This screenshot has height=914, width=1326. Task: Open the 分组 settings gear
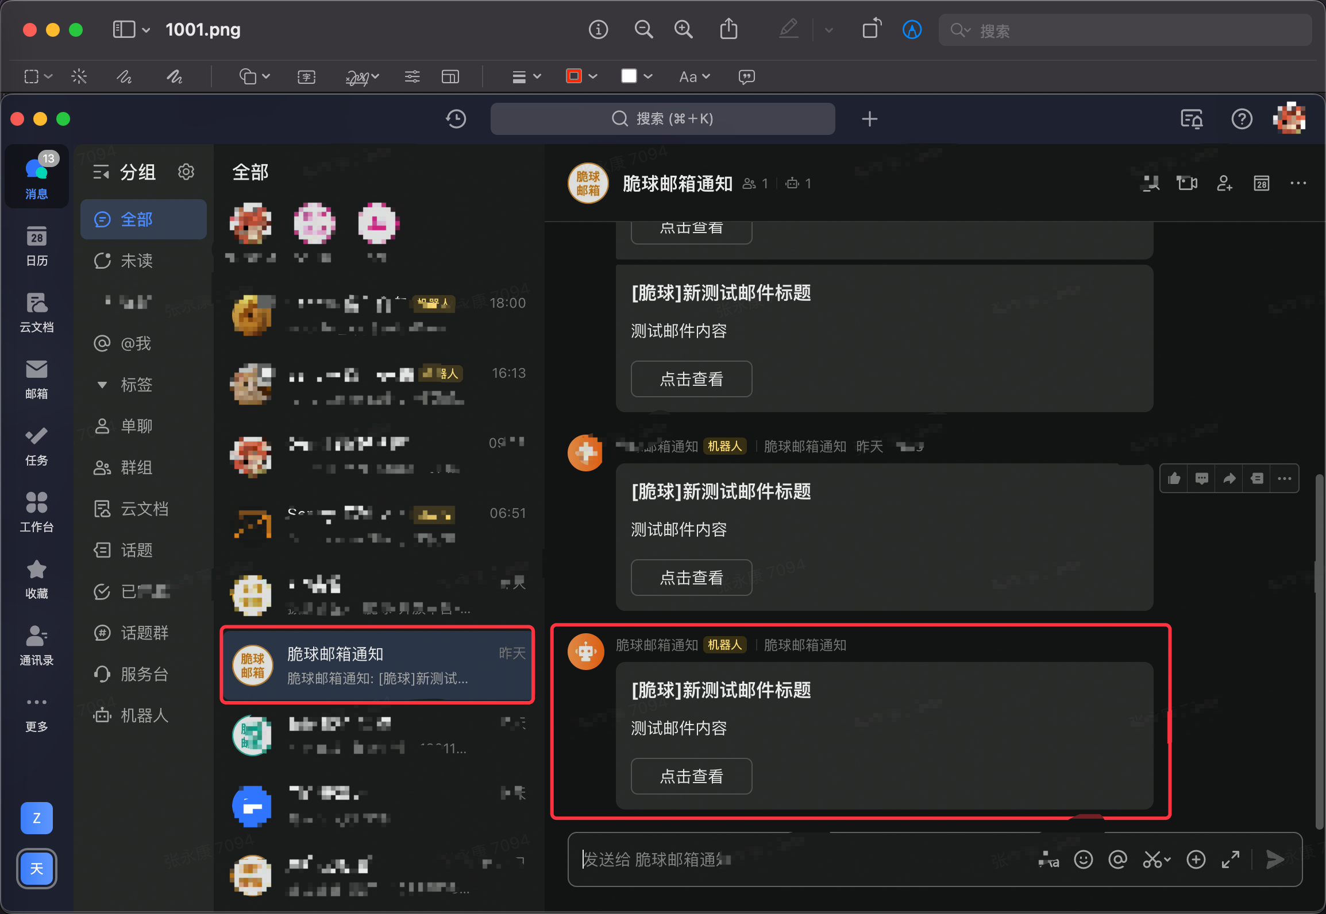click(186, 172)
